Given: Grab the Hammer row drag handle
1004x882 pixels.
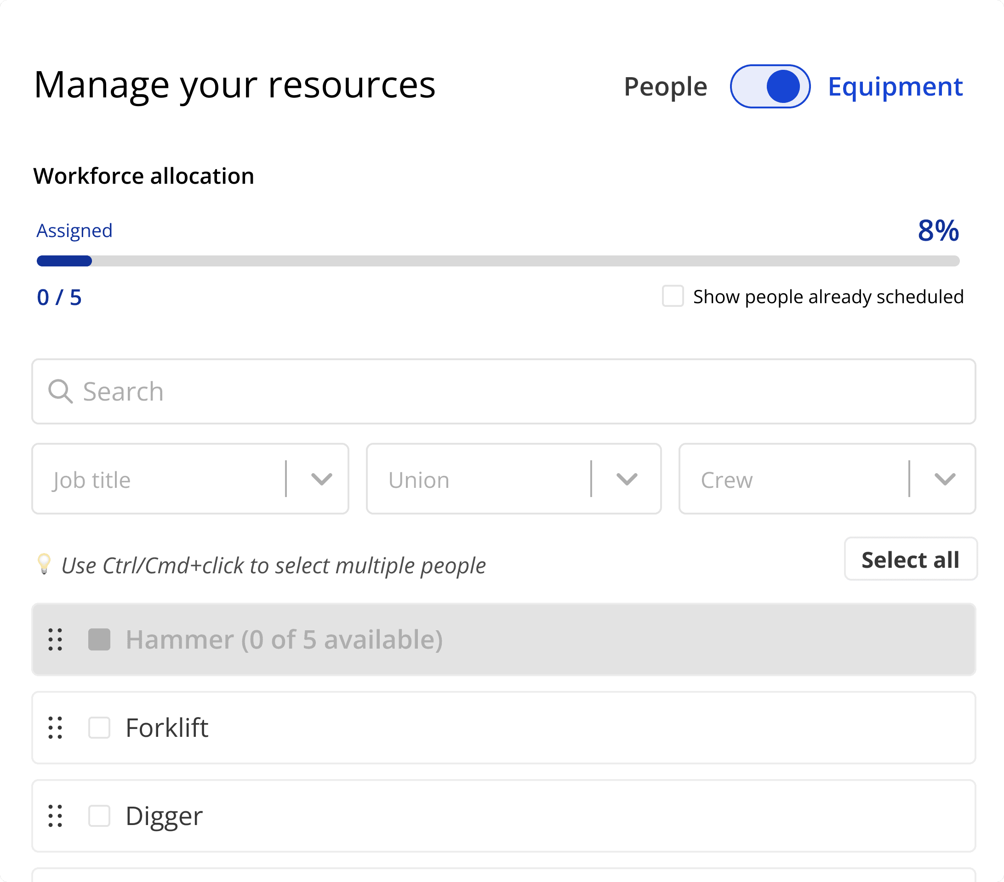Looking at the screenshot, I should [x=56, y=639].
